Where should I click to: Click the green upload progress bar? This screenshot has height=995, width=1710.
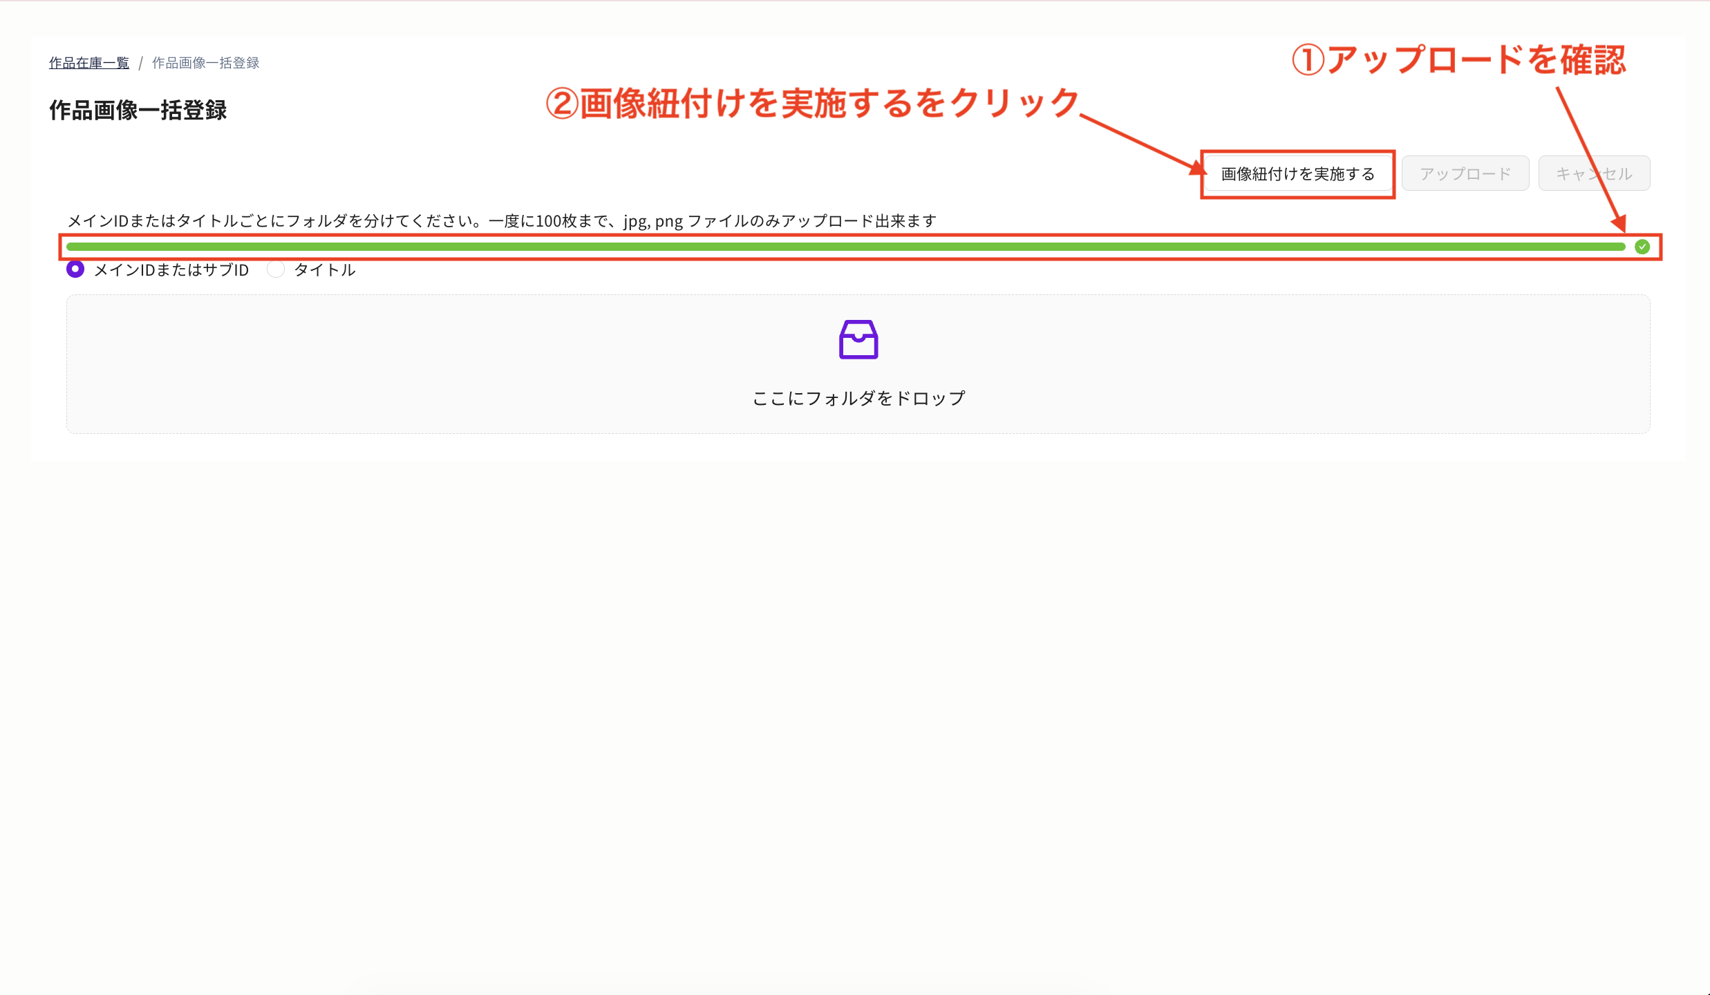click(x=845, y=247)
